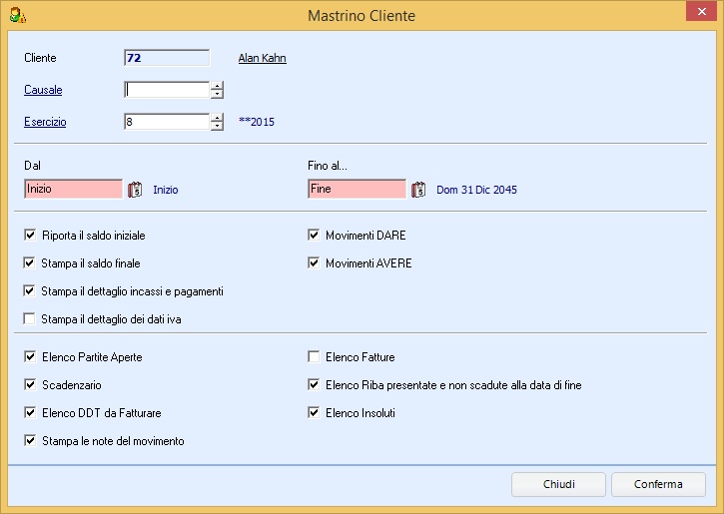Toggle the Scadenzario checkbox
724x514 pixels.
pyautogui.click(x=30, y=384)
